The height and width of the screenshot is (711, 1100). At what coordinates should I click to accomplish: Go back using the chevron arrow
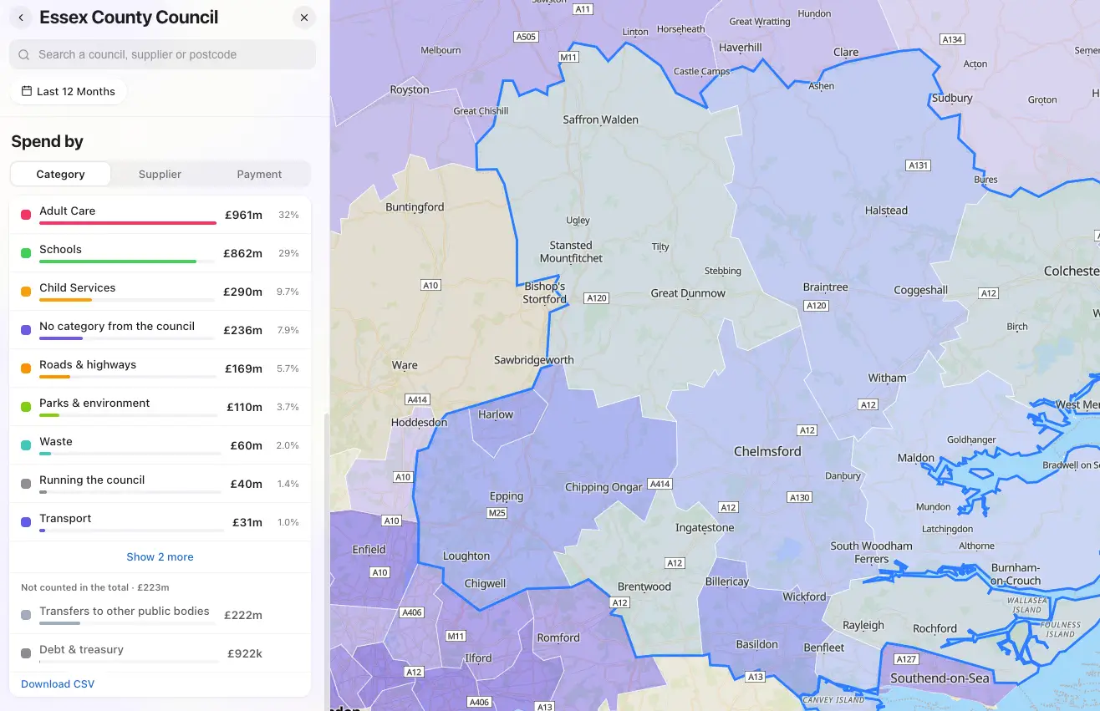tap(21, 18)
